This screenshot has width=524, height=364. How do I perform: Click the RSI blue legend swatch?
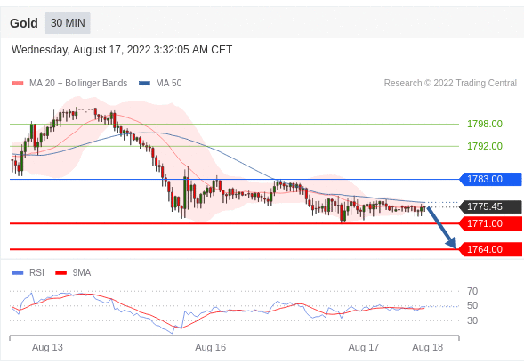point(18,272)
